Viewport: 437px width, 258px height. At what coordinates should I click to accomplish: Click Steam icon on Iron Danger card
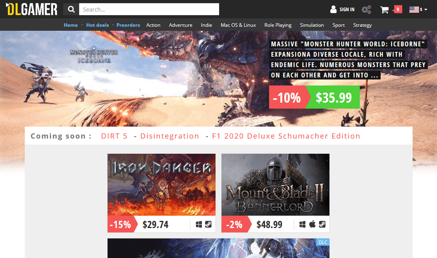tap(208, 224)
